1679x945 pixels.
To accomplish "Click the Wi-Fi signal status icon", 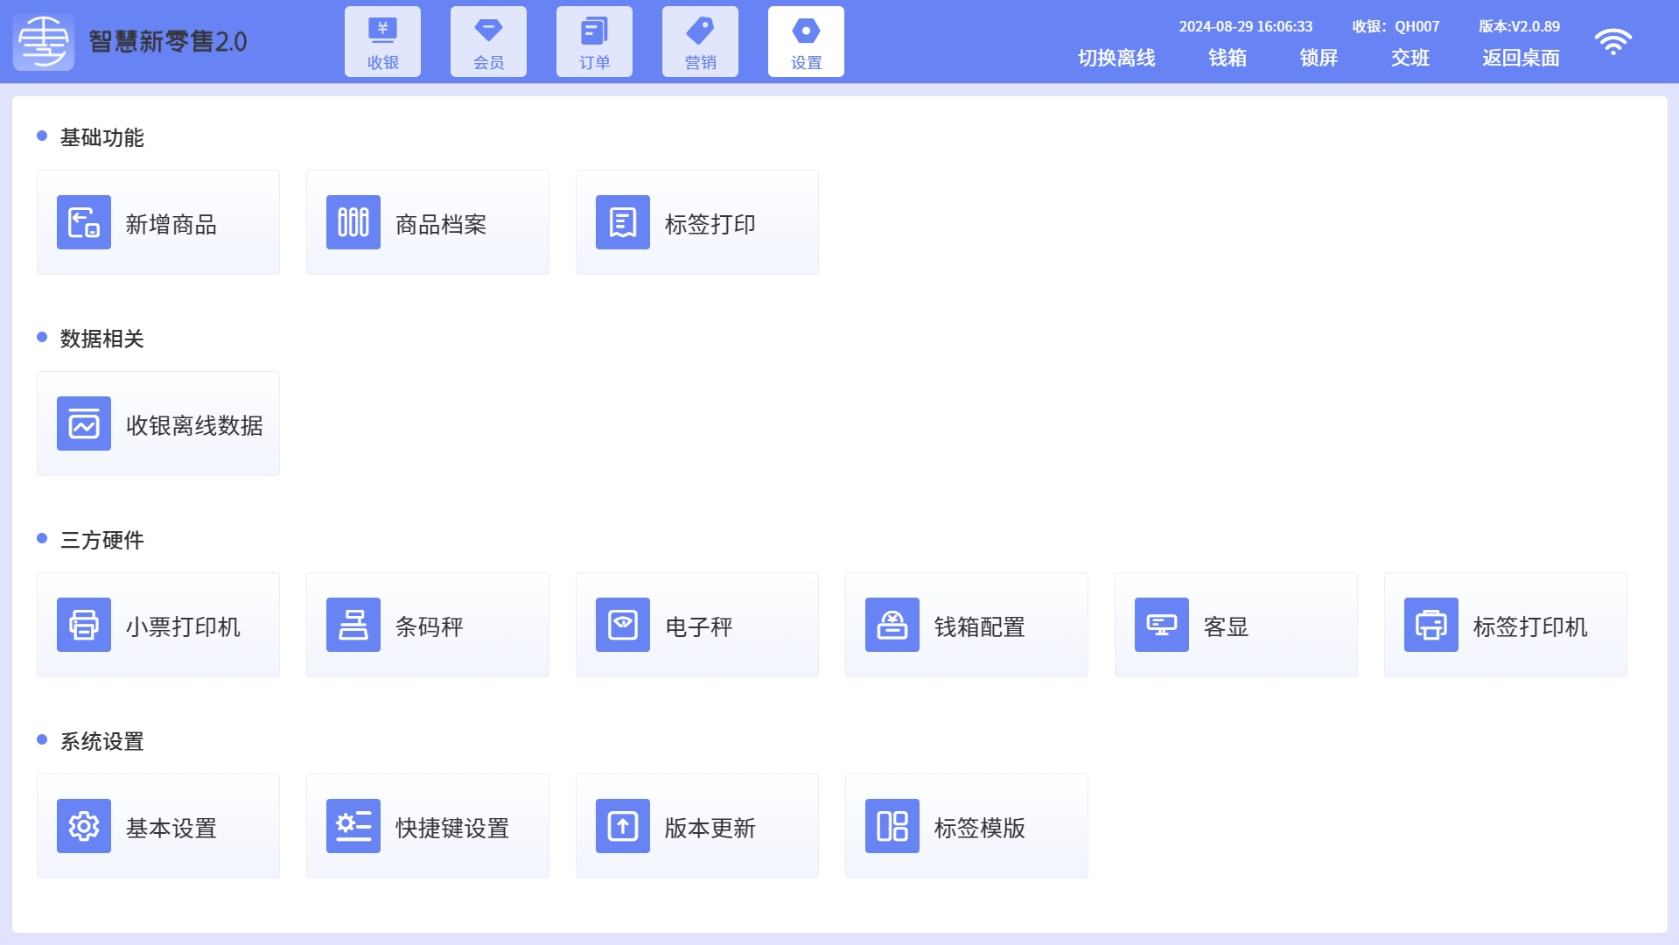I will [1613, 42].
